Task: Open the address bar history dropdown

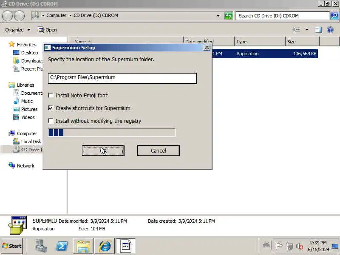Action: [x=218, y=16]
